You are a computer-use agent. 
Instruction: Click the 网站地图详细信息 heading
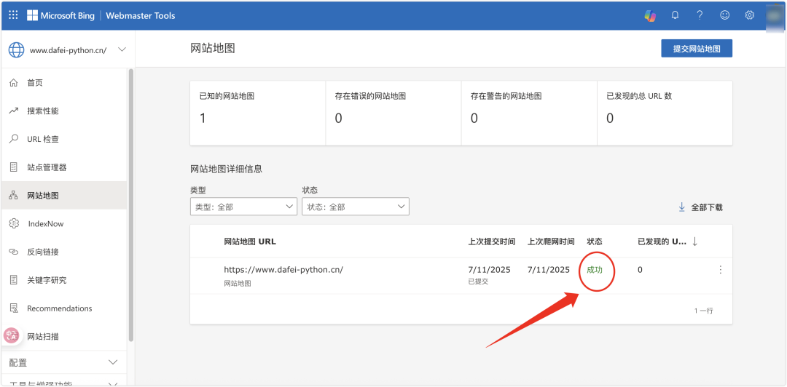click(x=227, y=169)
